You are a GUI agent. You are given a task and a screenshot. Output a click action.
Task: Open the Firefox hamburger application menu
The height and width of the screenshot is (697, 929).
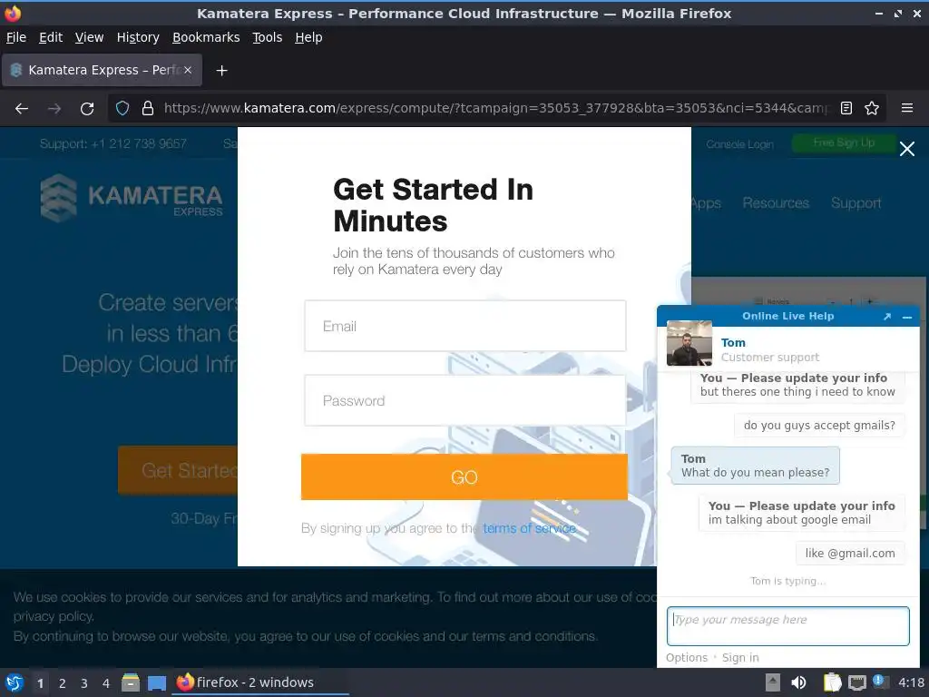tap(907, 109)
